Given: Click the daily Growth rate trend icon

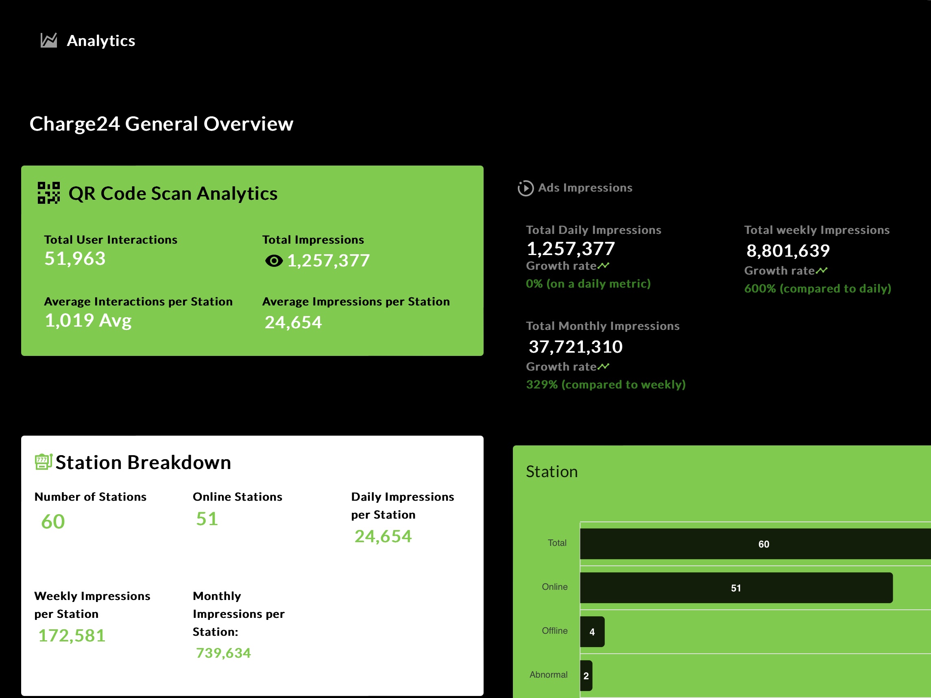Looking at the screenshot, I should pos(604,266).
